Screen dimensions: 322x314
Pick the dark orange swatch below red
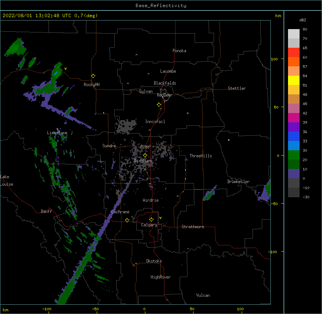(x=294, y=62)
